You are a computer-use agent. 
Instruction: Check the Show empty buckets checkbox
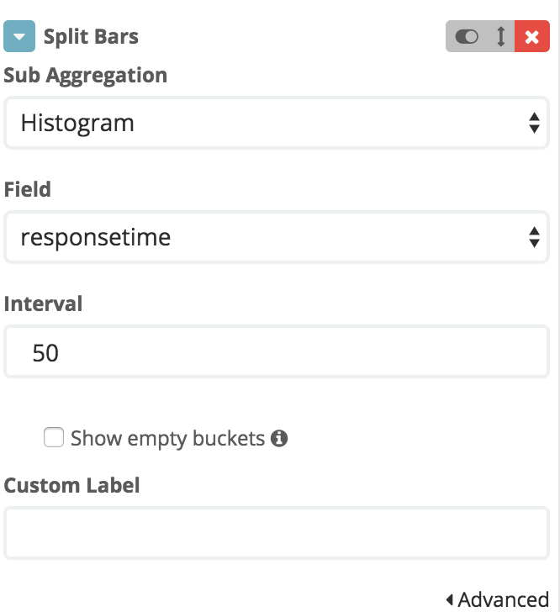point(54,437)
